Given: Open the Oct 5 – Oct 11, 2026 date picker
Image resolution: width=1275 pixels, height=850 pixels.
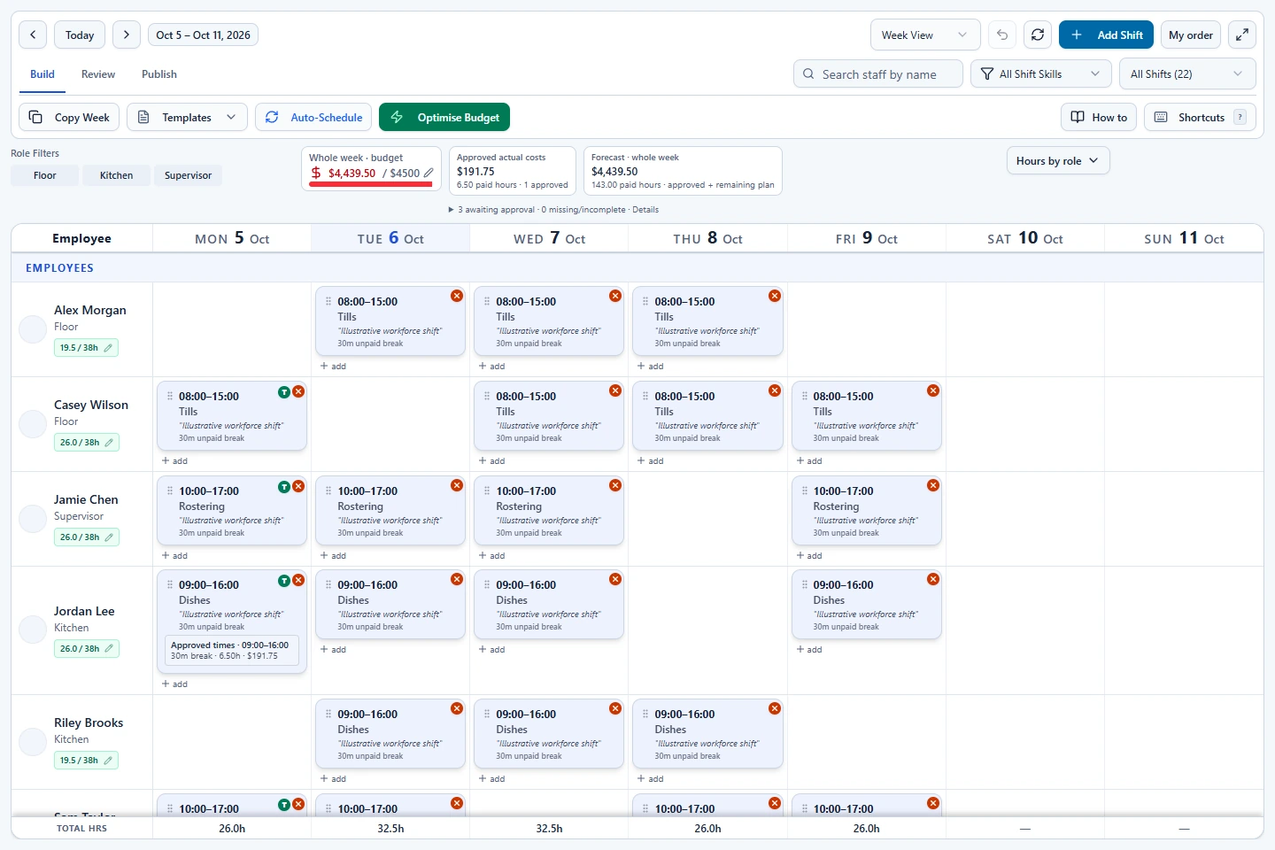Looking at the screenshot, I should pyautogui.click(x=203, y=35).
